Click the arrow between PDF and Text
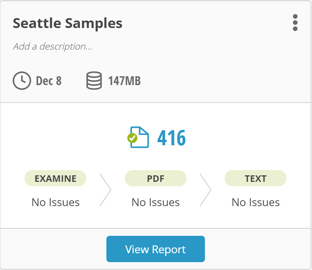Viewport: 312px width, 270px height. tap(205, 190)
